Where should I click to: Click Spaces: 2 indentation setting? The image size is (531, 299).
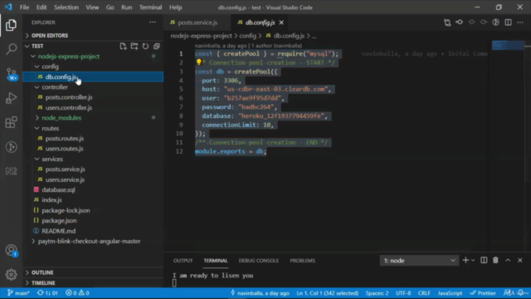pyautogui.click(x=377, y=293)
